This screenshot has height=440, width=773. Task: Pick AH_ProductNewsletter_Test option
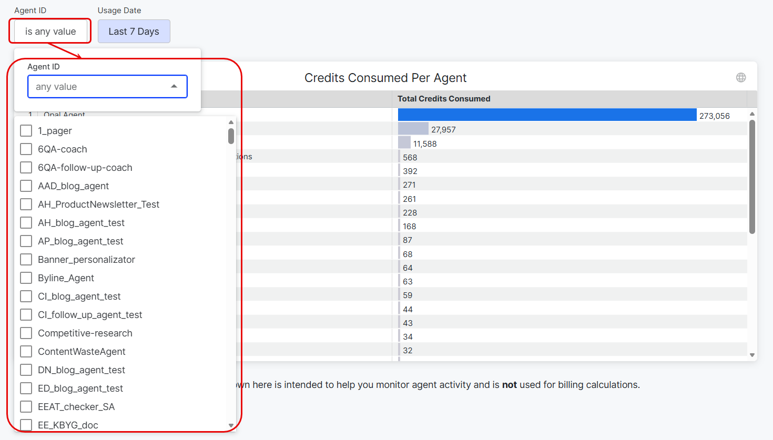tap(98, 204)
